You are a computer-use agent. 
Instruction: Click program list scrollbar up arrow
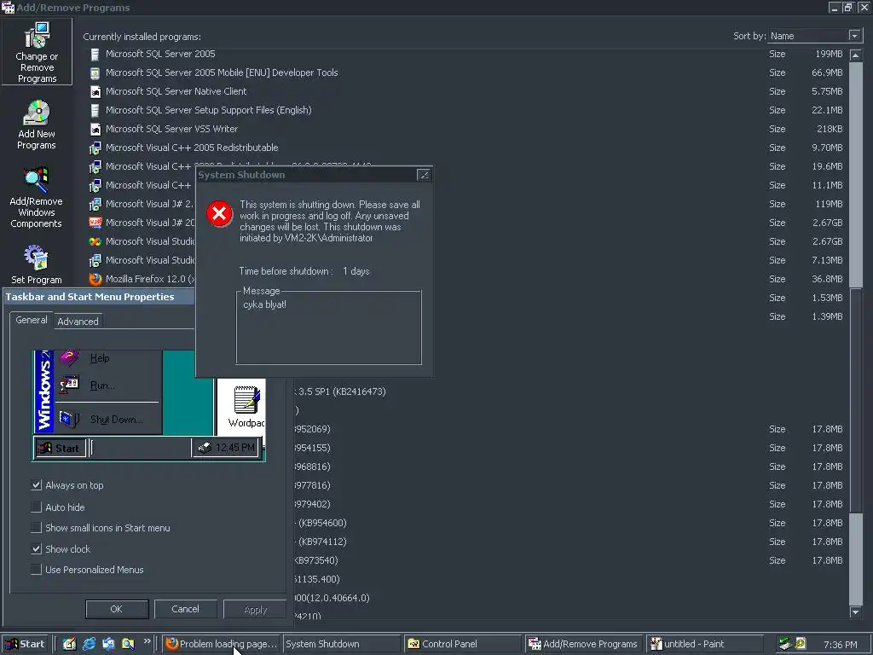click(x=856, y=55)
